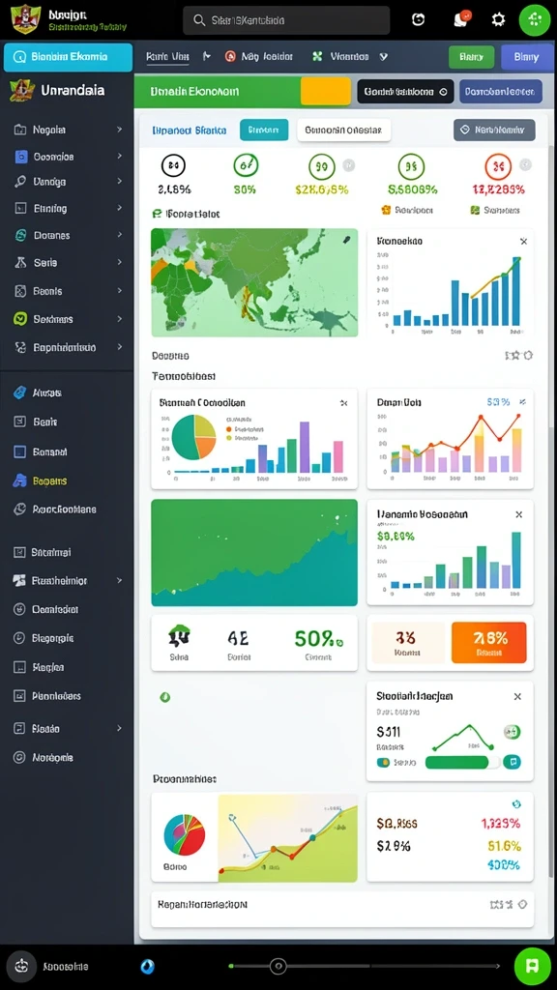557x990 pixels.
Task: Expand the Nogola sidebar item chevron
Action: 119,130
